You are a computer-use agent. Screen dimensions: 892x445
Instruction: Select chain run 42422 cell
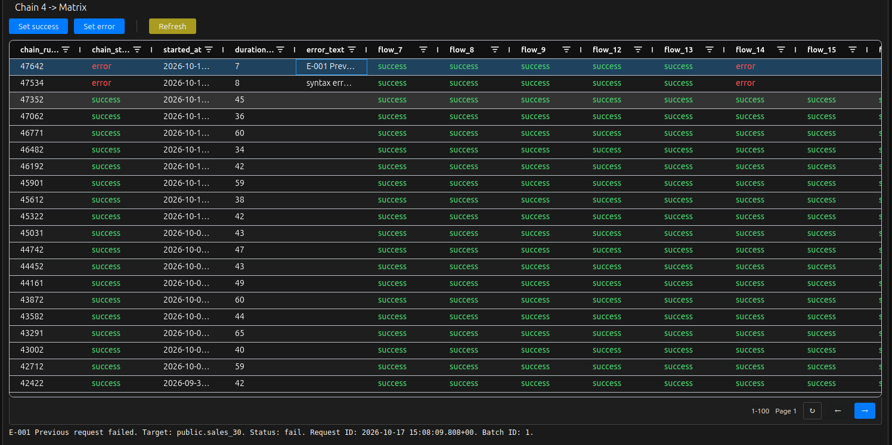coord(45,383)
